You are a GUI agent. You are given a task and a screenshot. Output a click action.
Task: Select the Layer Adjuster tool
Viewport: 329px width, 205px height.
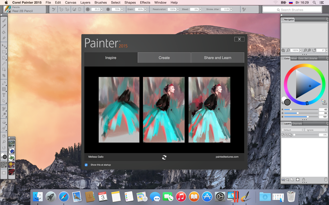tap(4, 46)
